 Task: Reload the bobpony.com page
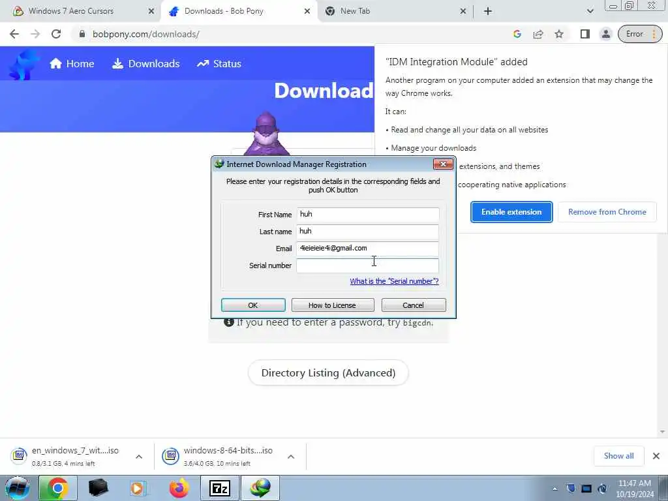(56, 34)
